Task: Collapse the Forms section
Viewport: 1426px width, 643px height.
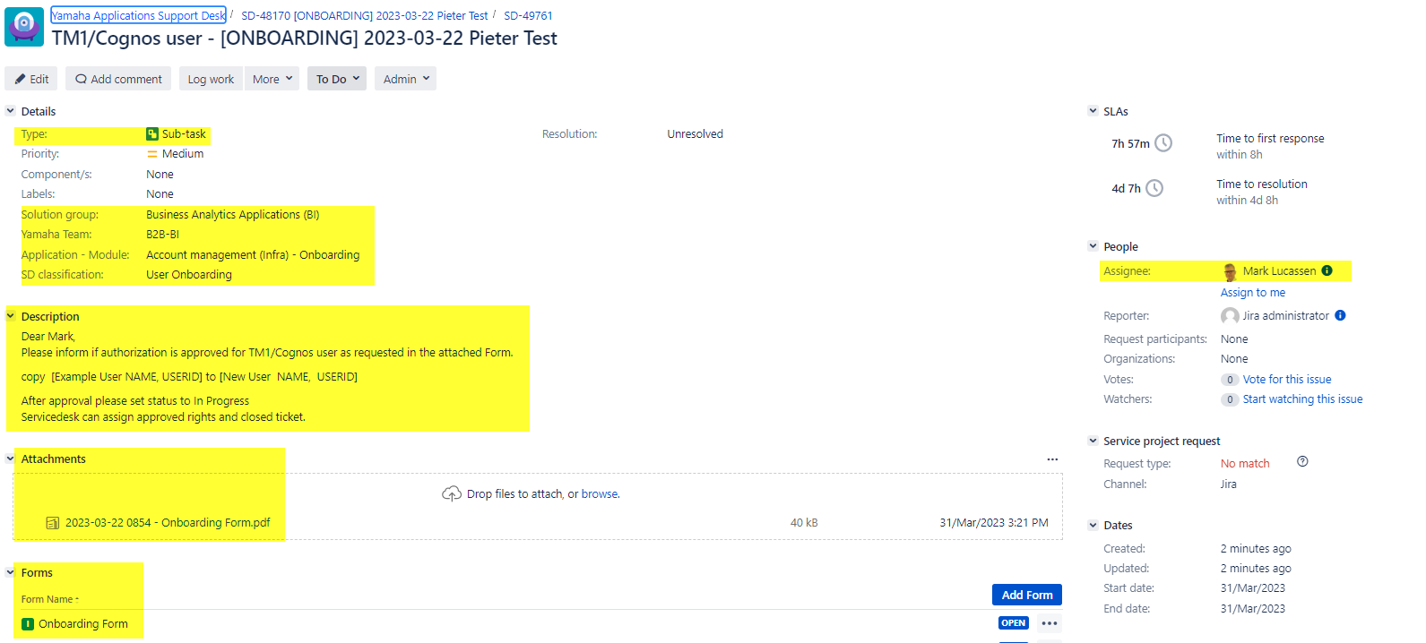Action: (11, 572)
